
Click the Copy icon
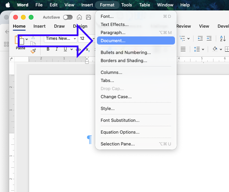(33, 44)
